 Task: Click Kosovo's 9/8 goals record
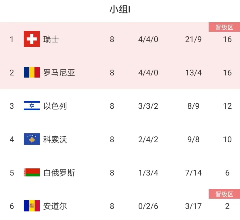[x=193, y=139]
